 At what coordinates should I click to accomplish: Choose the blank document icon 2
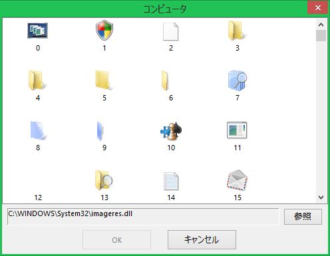170,31
